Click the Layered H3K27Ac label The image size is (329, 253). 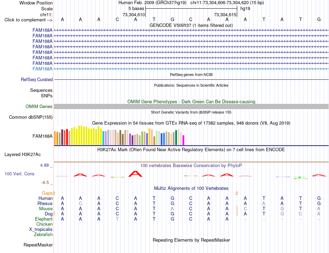tap(23, 155)
